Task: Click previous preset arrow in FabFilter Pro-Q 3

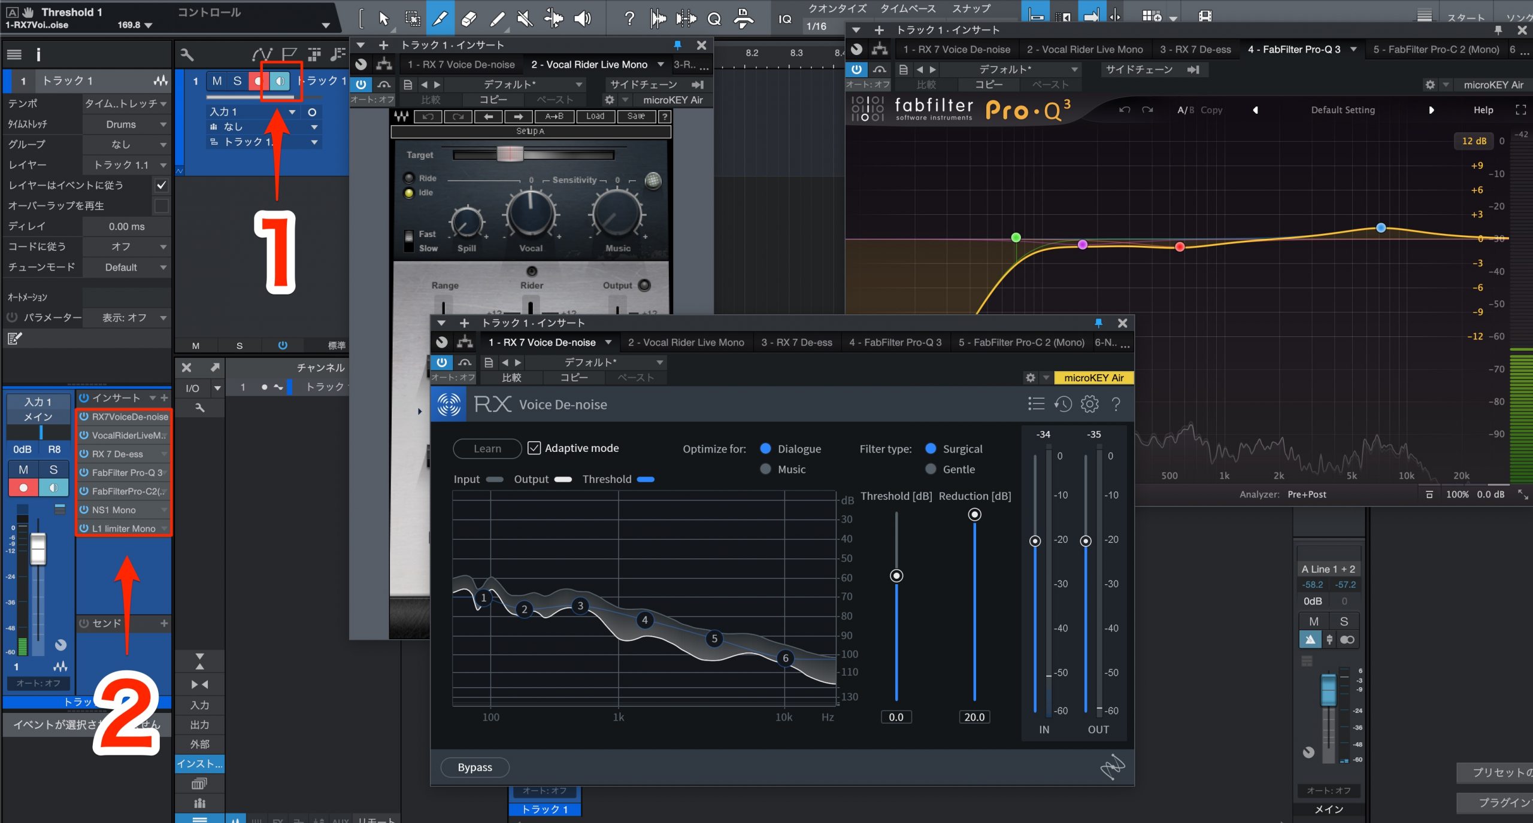Action: pyautogui.click(x=1255, y=110)
